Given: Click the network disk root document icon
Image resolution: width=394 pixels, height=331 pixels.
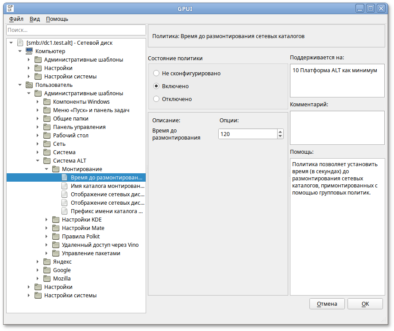Looking at the screenshot, I should pyautogui.click(x=20, y=43).
